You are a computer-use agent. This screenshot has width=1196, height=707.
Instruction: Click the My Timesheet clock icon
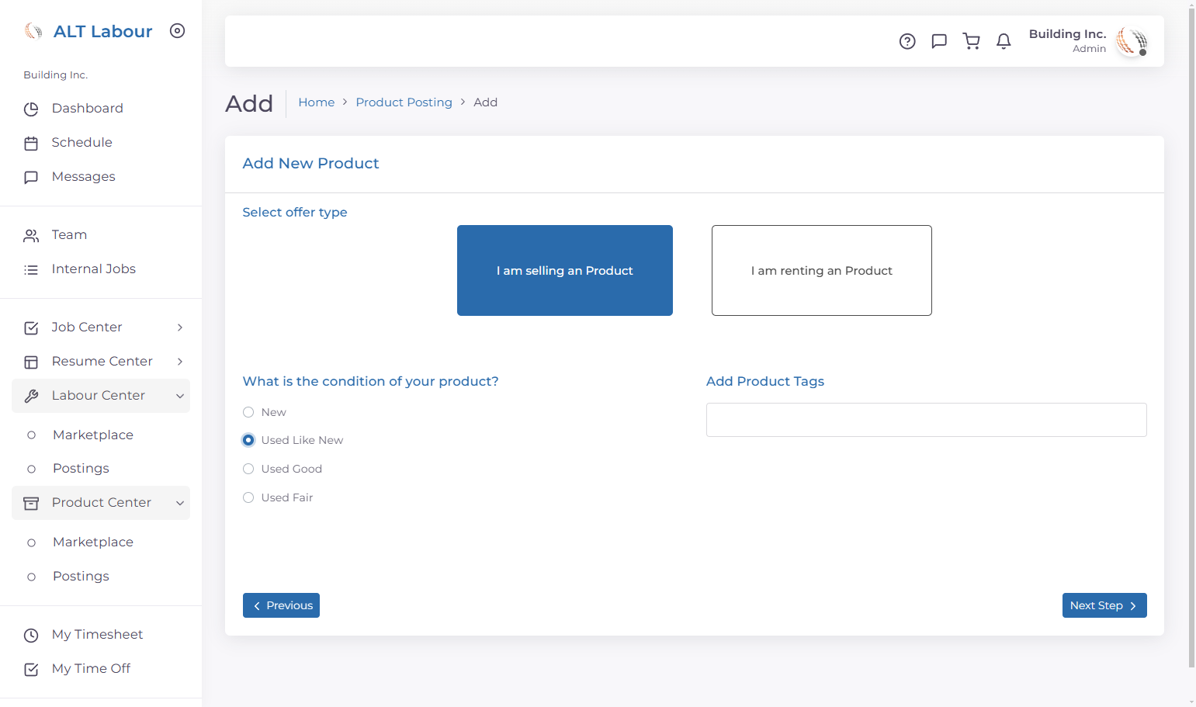[x=31, y=635]
